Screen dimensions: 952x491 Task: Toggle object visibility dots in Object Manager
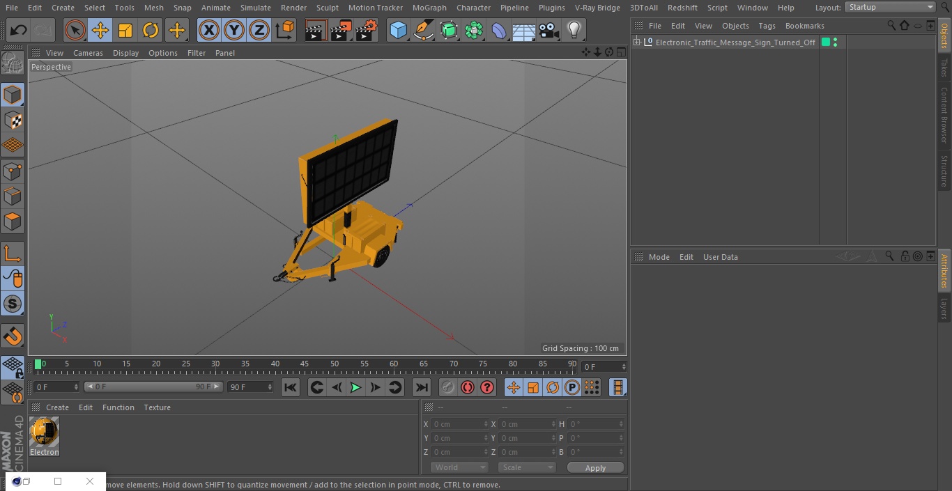click(x=835, y=42)
